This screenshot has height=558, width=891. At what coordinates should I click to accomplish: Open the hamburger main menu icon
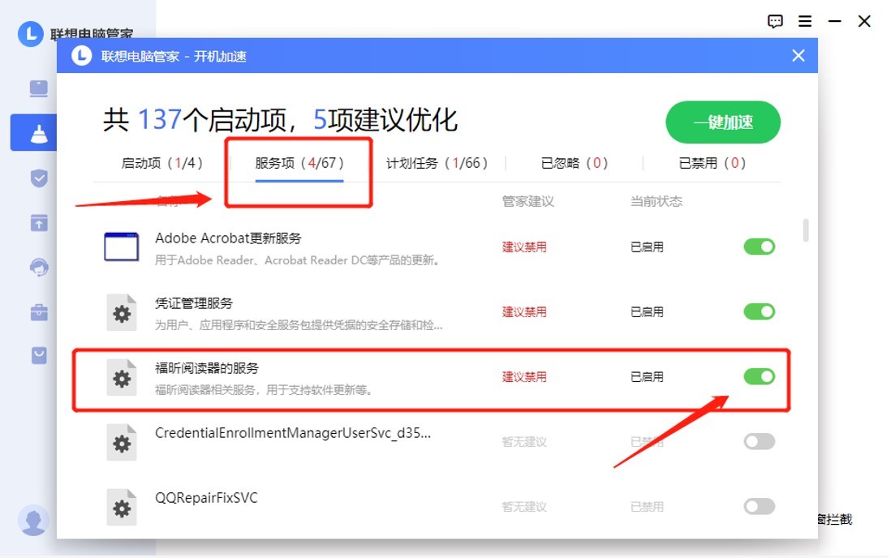(x=805, y=22)
